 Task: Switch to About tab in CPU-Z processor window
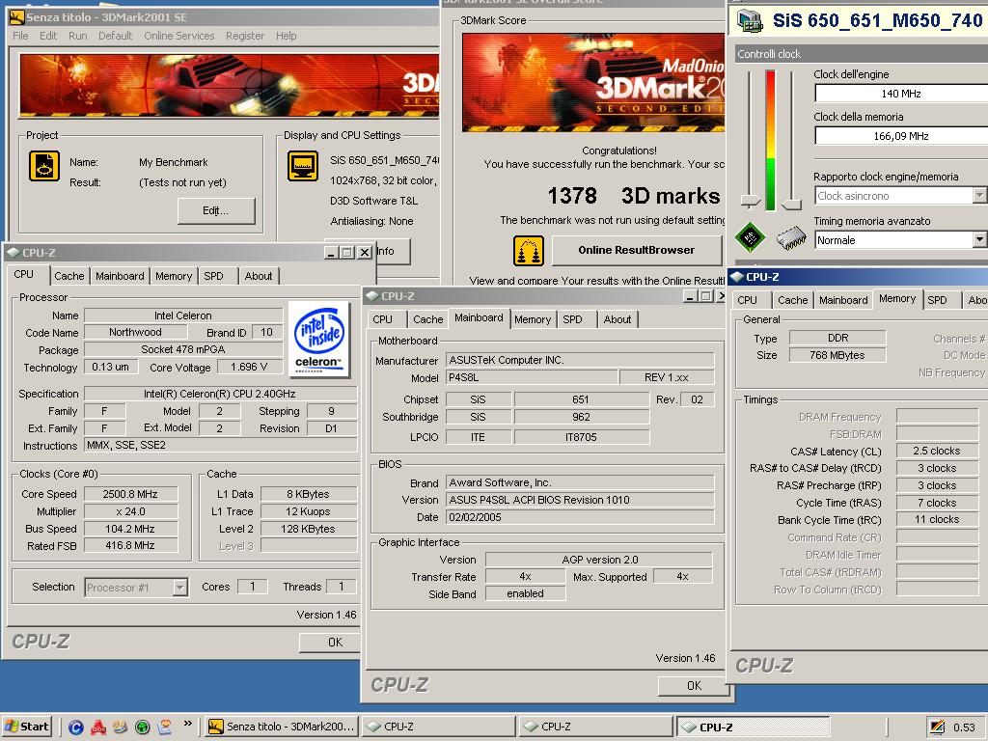[259, 276]
